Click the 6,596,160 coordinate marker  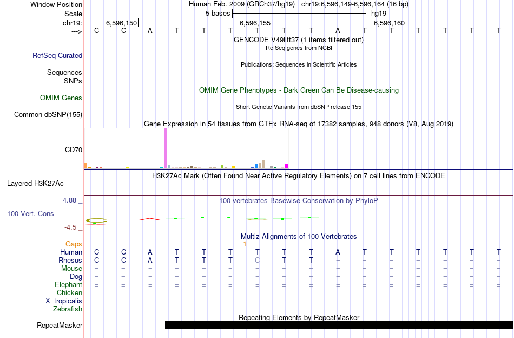pyautogui.click(x=390, y=23)
